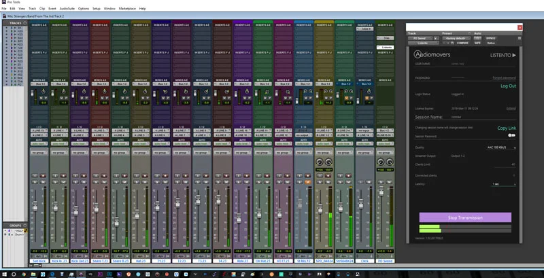This screenshot has width=544, height=278.
Task: Select the Snare T.23 track name label
Action: tap(100, 261)
